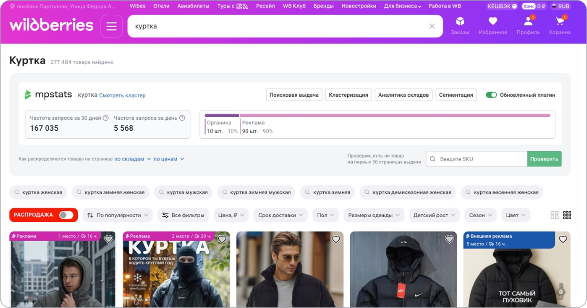Open the Цена, ₽ filter dropdown
This screenshot has width=587, height=308.
coord(231,215)
